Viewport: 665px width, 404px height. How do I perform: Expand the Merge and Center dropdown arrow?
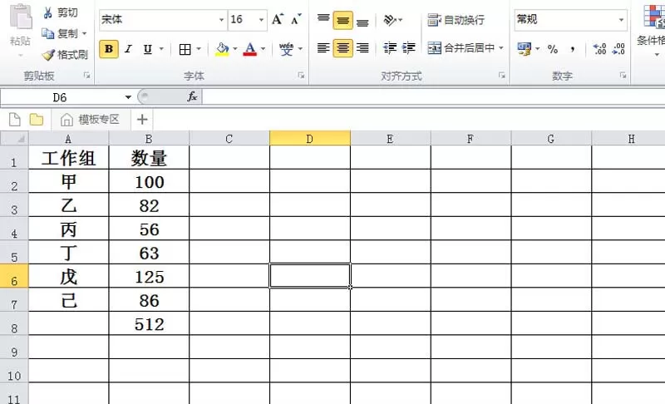coord(501,48)
